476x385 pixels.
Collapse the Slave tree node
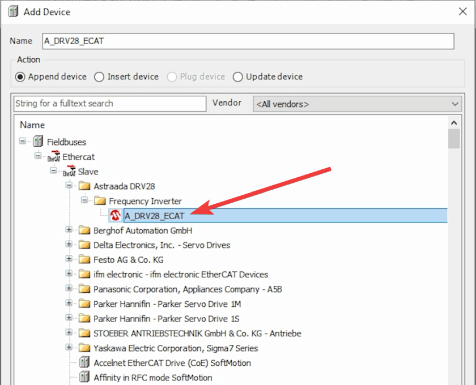(53, 170)
